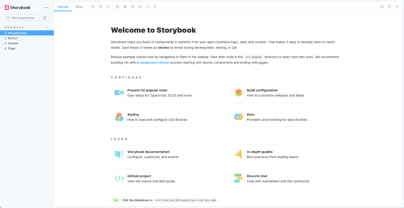This screenshot has width=404, height=208.
Task: Click the Welcome to Storybook heading
Action: coord(154,30)
